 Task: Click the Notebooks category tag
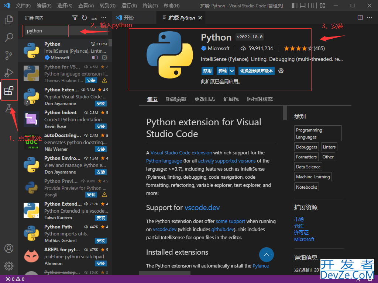tap(306, 187)
